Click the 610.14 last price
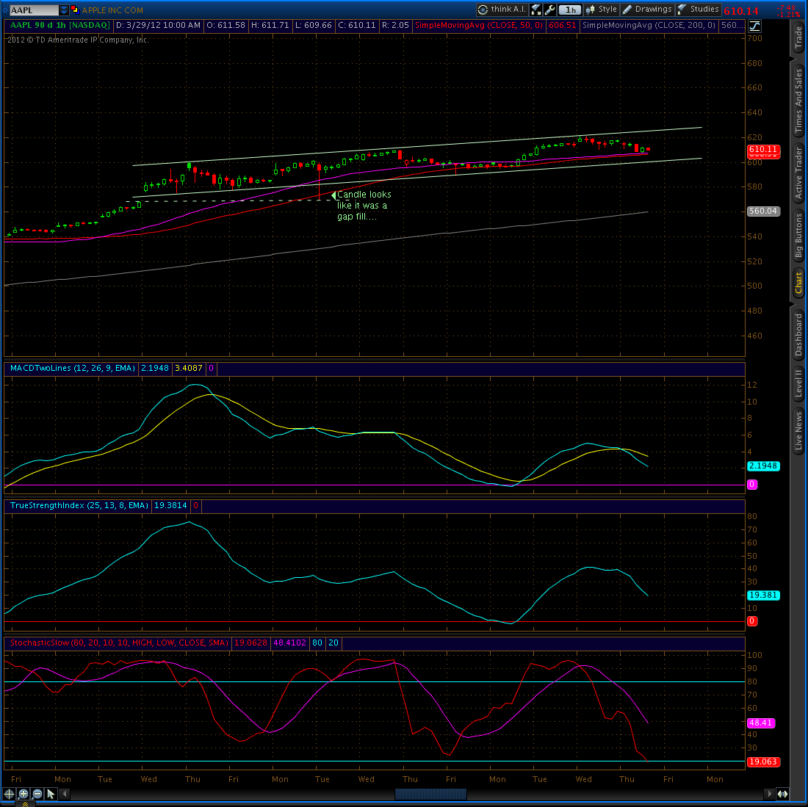Screen dimensions: 808x807 coord(741,11)
